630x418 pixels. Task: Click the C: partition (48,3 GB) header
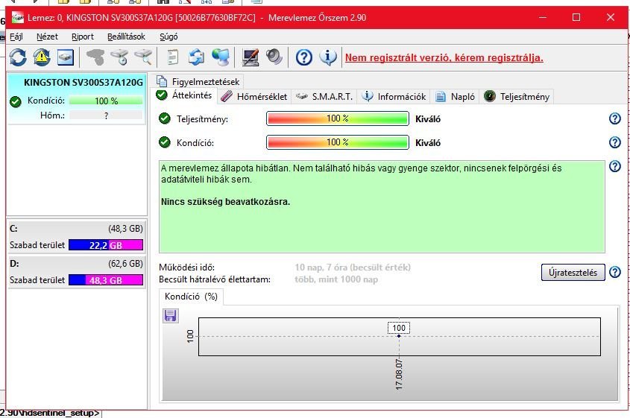pos(76,229)
